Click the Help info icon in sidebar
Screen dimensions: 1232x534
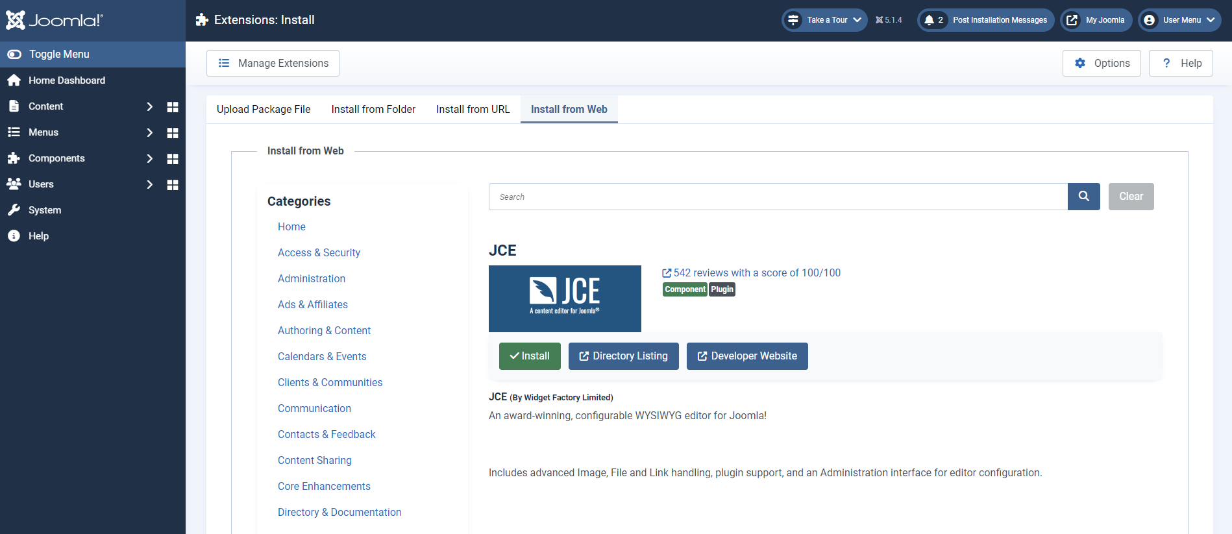pyautogui.click(x=14, y=236)
